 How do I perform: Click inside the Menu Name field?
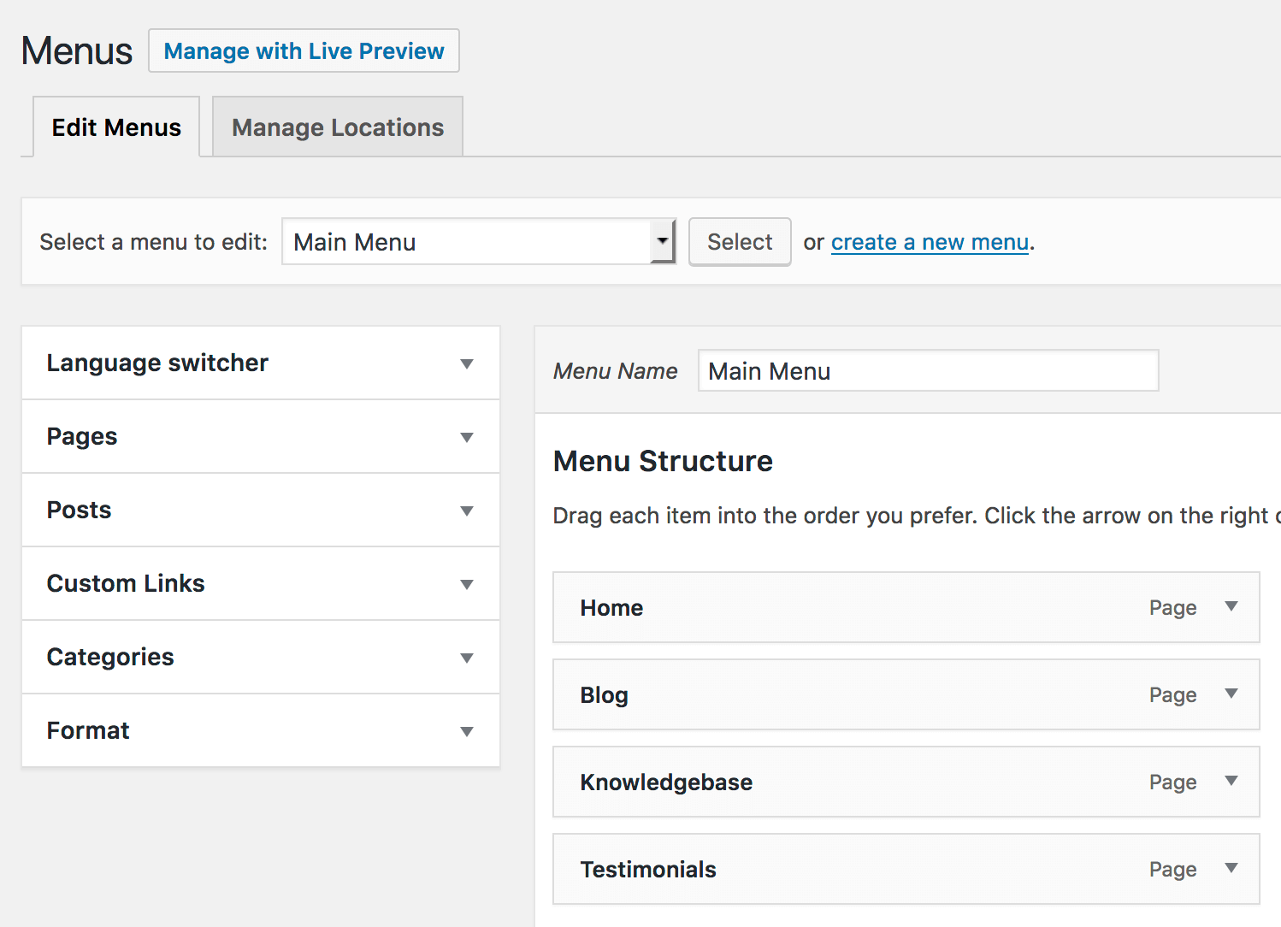(928, 370)
